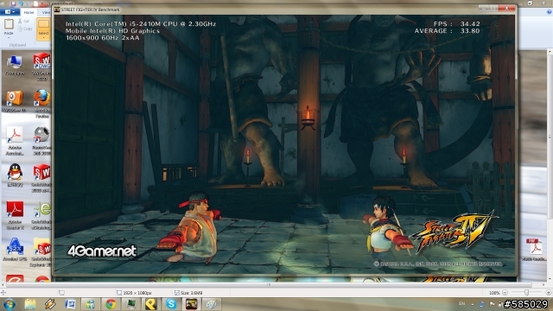Expand the Select dropdown arrow
The image size is (553, 311).
click(x=44, y=38)
